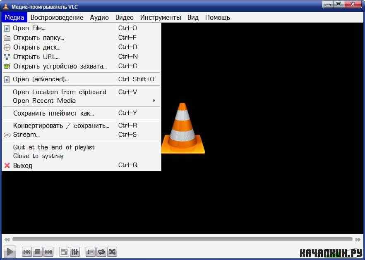Select Close to systray entry

[x=81, y=156]
